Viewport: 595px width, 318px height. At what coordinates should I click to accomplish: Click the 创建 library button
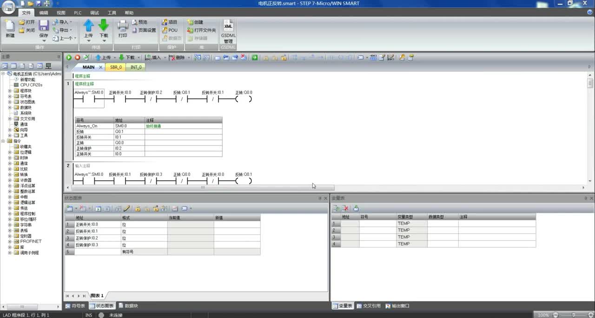195,22
